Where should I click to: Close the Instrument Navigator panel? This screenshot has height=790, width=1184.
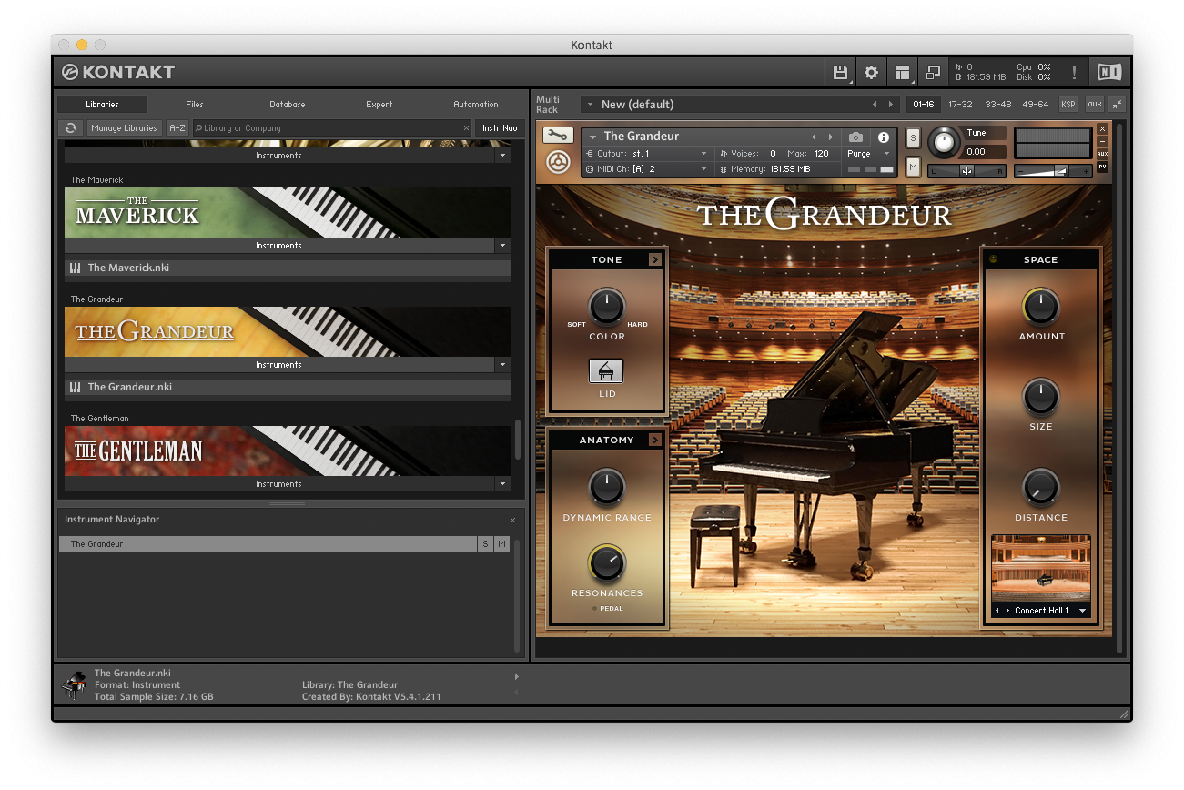pos(512,520)
